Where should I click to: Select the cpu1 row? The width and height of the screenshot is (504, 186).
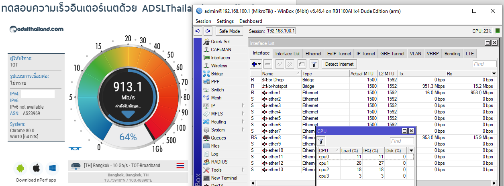pos(365,163)
